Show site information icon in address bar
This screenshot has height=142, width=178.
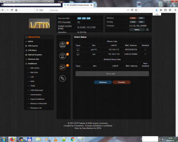click(37, 10)
